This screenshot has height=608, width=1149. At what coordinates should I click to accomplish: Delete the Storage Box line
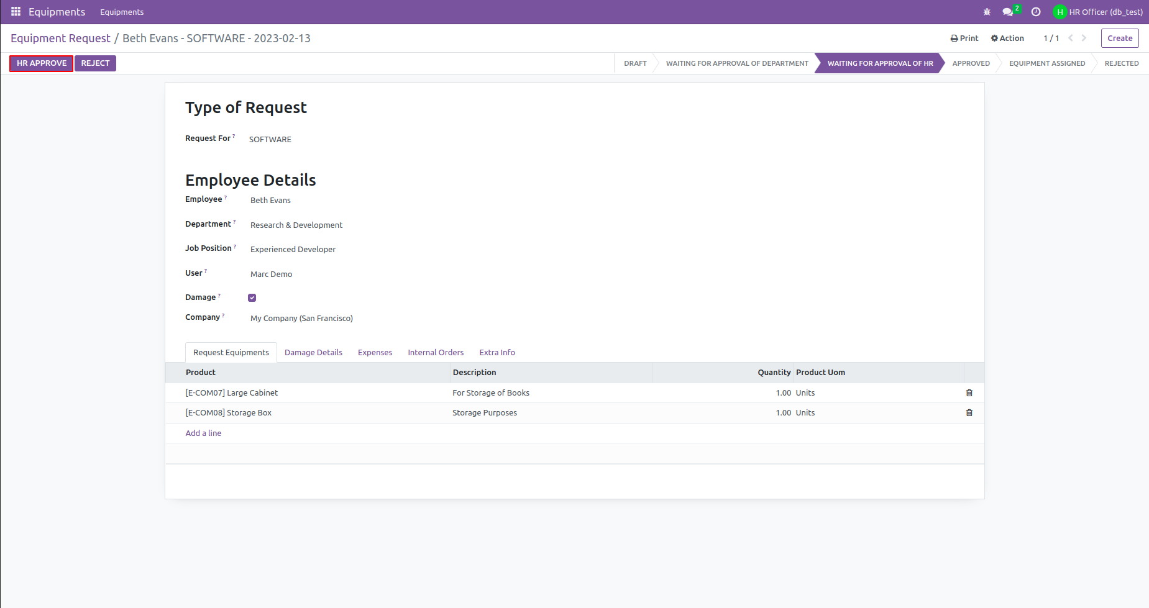(x=969, y=412)
